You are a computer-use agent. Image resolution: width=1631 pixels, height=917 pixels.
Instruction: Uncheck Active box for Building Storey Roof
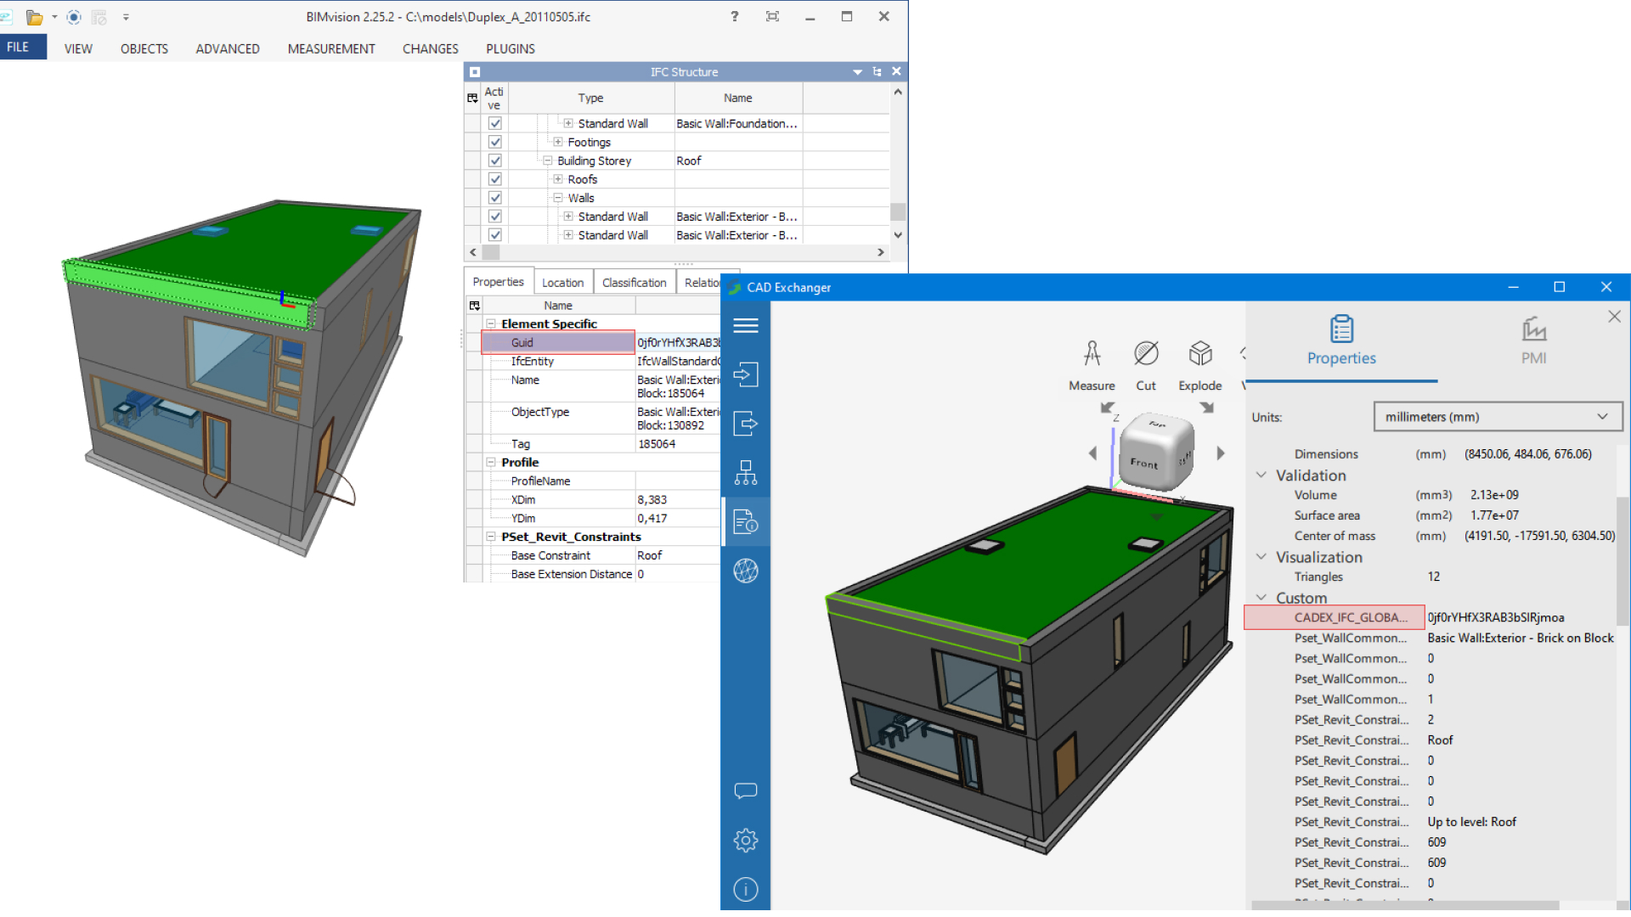(x=495, y=161)
